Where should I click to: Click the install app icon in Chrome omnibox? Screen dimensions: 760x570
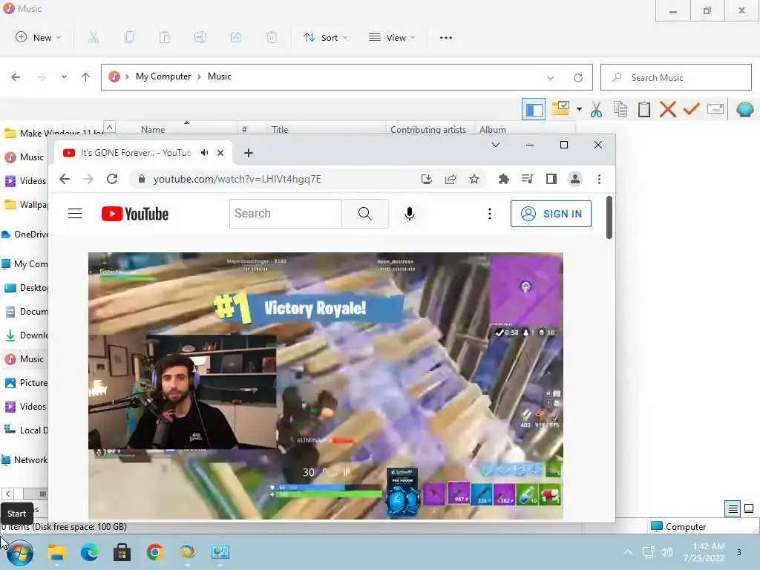[x=427, y=180]
